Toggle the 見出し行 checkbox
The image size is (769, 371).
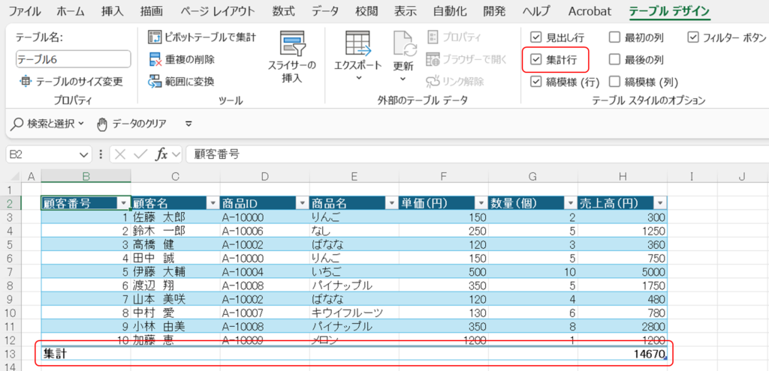point(535,37)
